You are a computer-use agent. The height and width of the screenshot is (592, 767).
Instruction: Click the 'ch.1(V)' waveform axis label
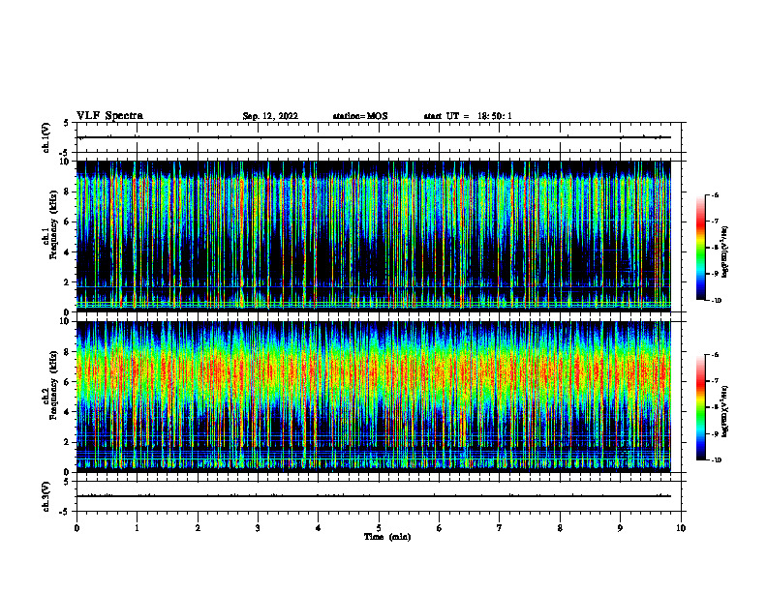pyautogui.click(x=46, y=137)
